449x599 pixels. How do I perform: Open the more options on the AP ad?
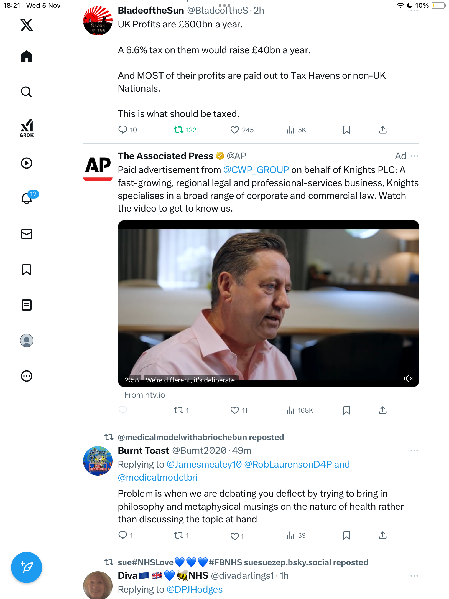coord(414,156)
